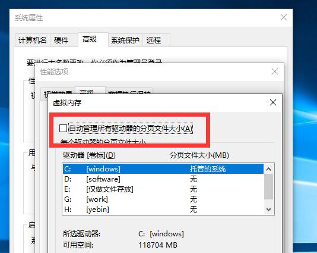Open the 数据执行保护 tab
This screenshot has width=317, height=253.
(129, 93)
